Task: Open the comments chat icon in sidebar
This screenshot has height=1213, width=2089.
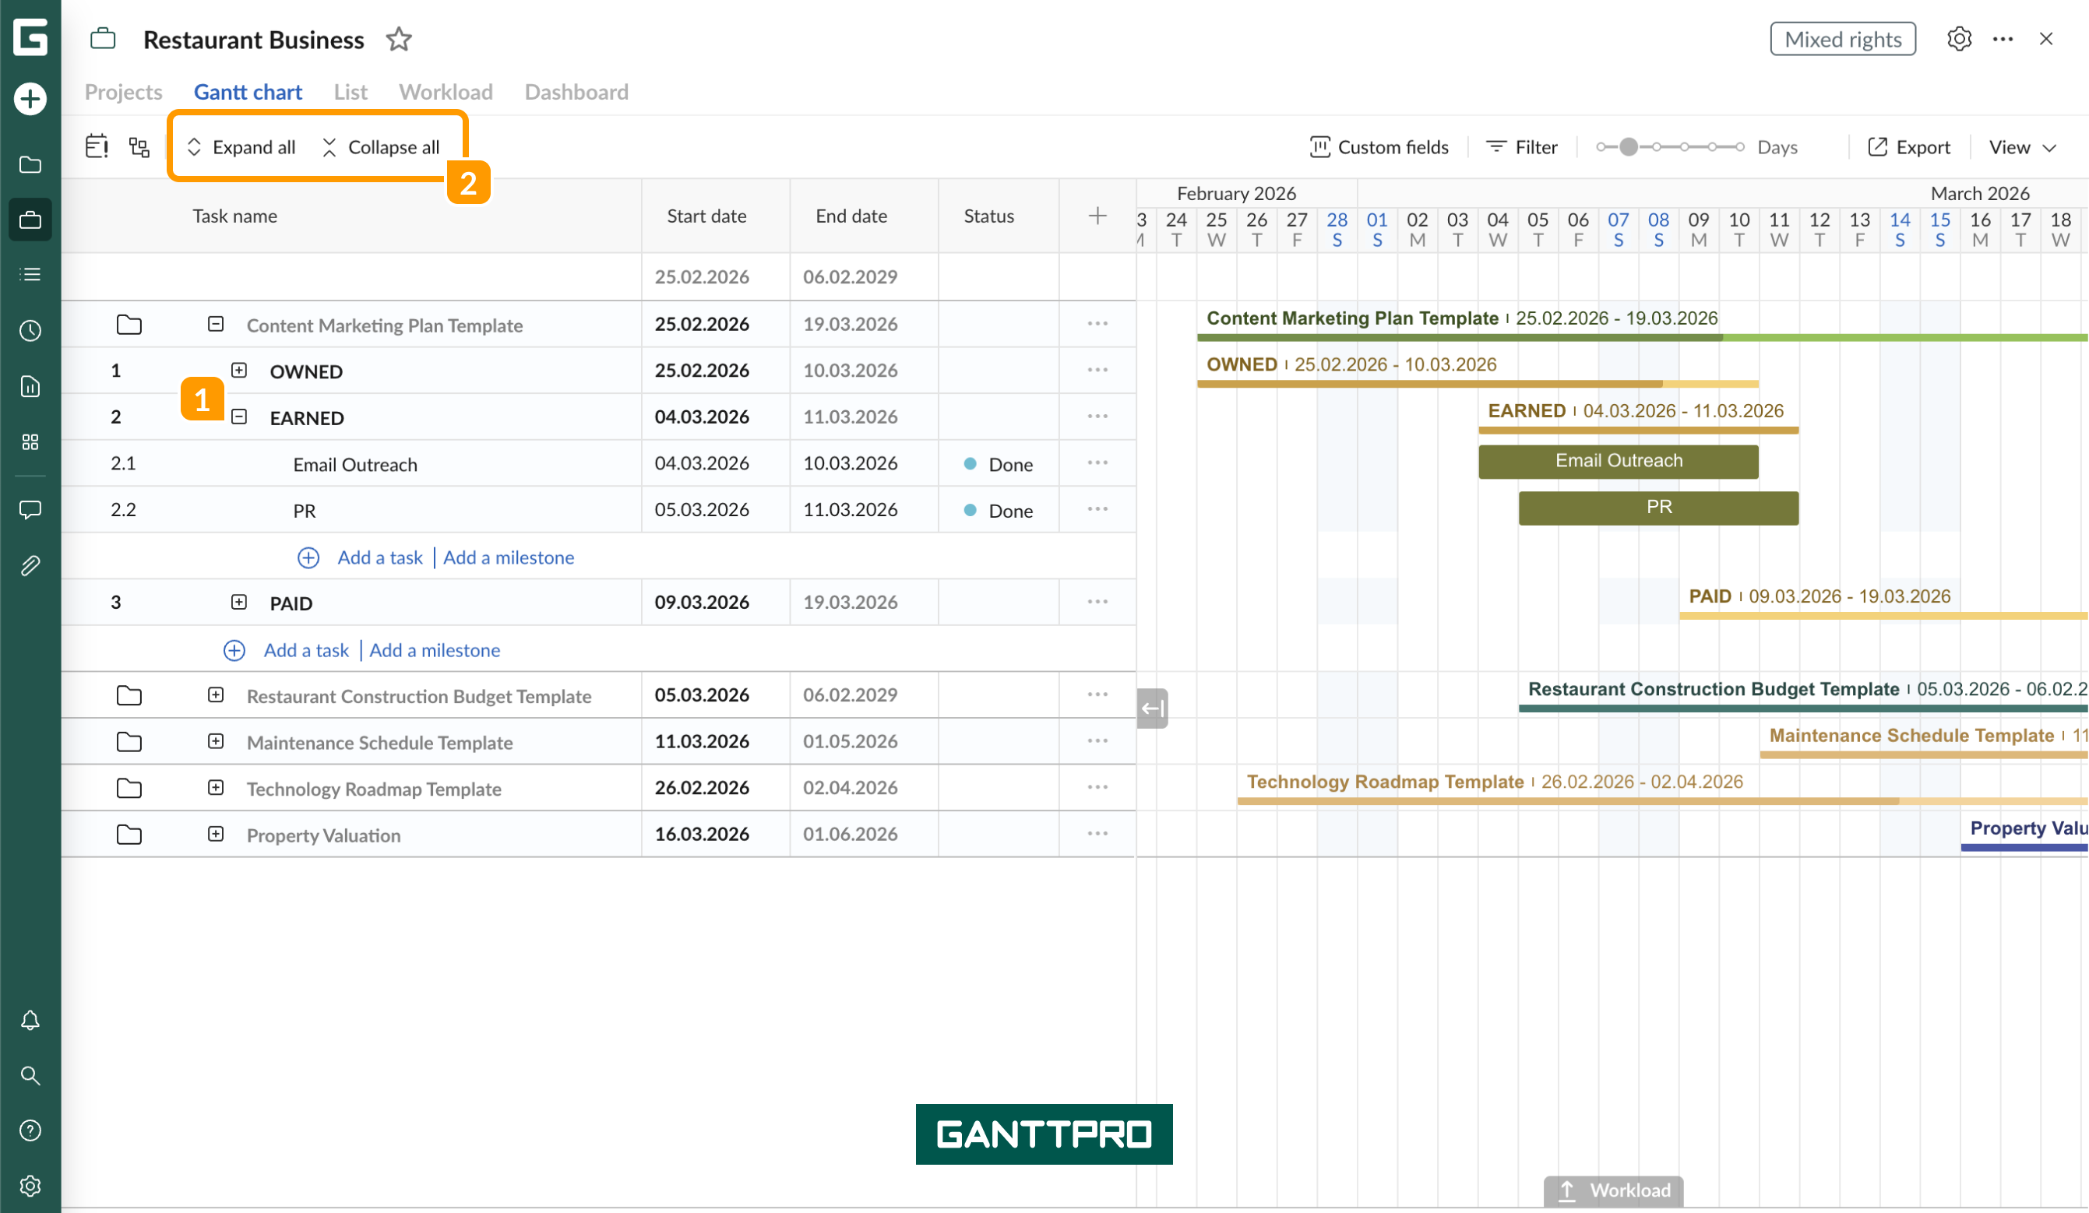Action: [30, 509]
